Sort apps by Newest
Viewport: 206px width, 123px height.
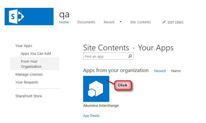160,71
